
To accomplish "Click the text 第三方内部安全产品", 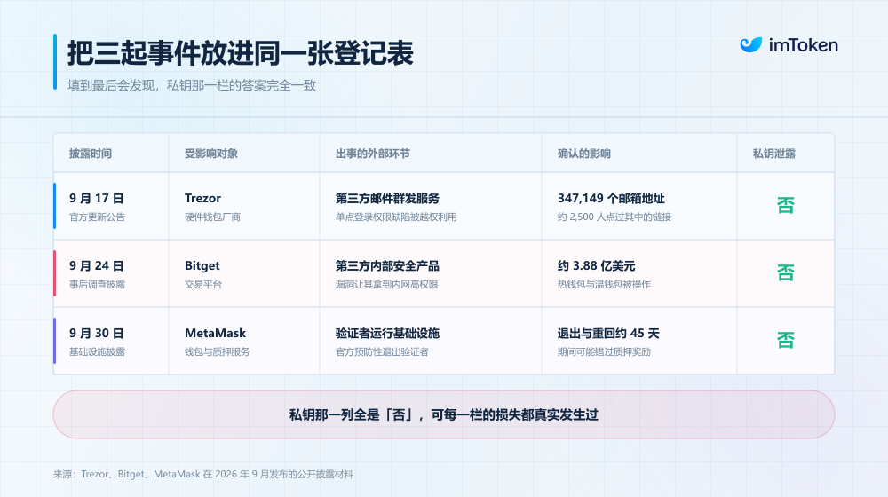I will click(x=387, y=266).
